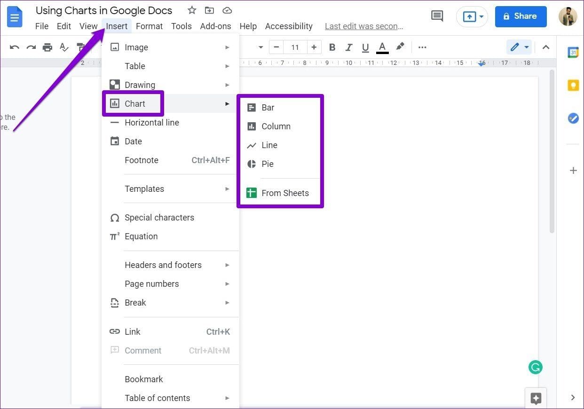Click the move to folder icon
This screenshot has height=409, width=584.
(x=209, y=10)
